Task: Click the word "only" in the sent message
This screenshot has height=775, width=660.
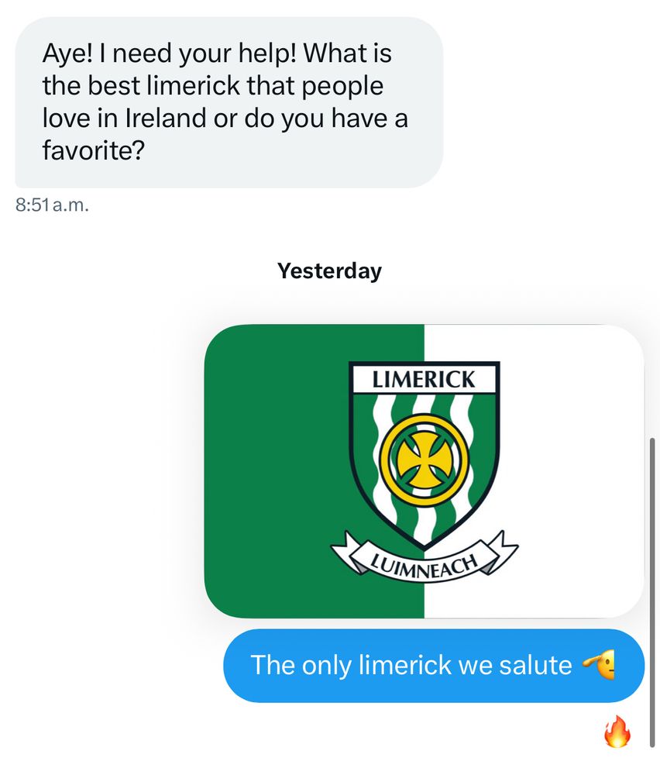Action: click(326, 665)
